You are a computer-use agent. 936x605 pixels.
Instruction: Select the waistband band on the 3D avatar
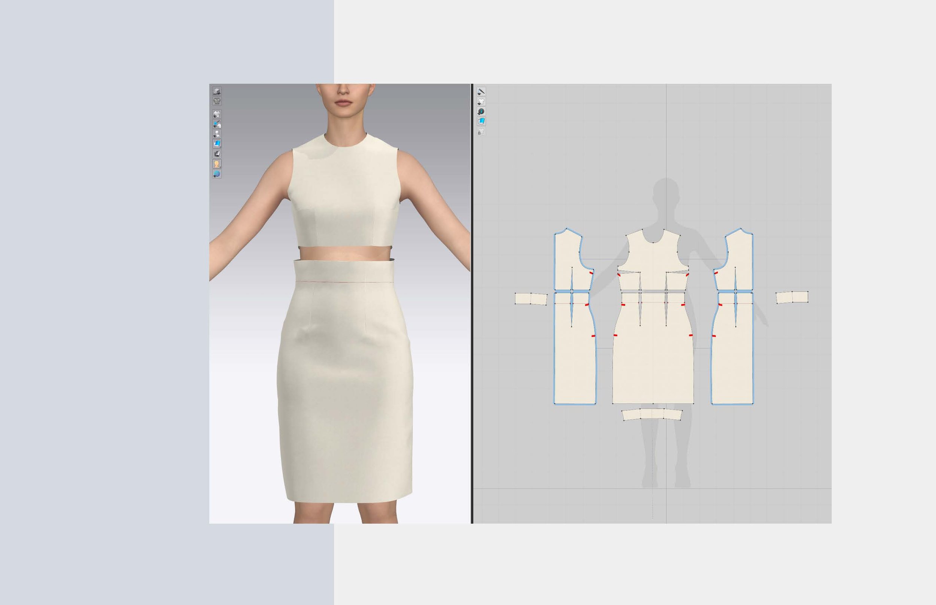coord(344,270)
